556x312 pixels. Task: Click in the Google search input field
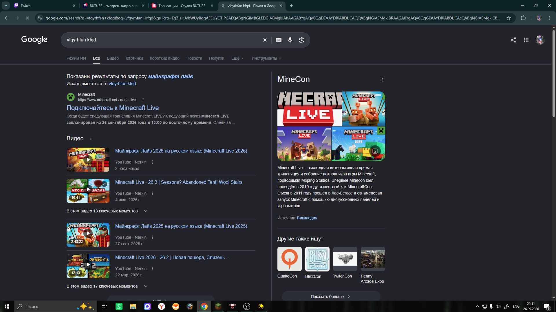pos(162,40)
